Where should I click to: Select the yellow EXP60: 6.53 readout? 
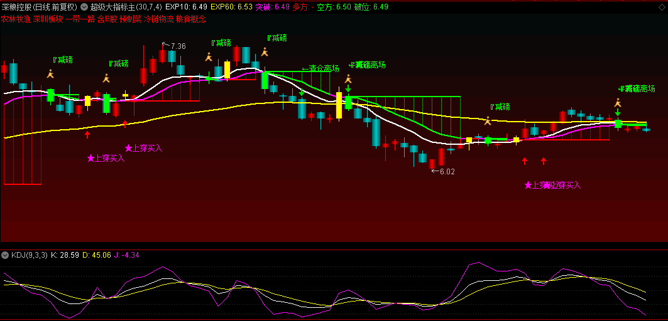pyautogui.click(x=232, y=8)
